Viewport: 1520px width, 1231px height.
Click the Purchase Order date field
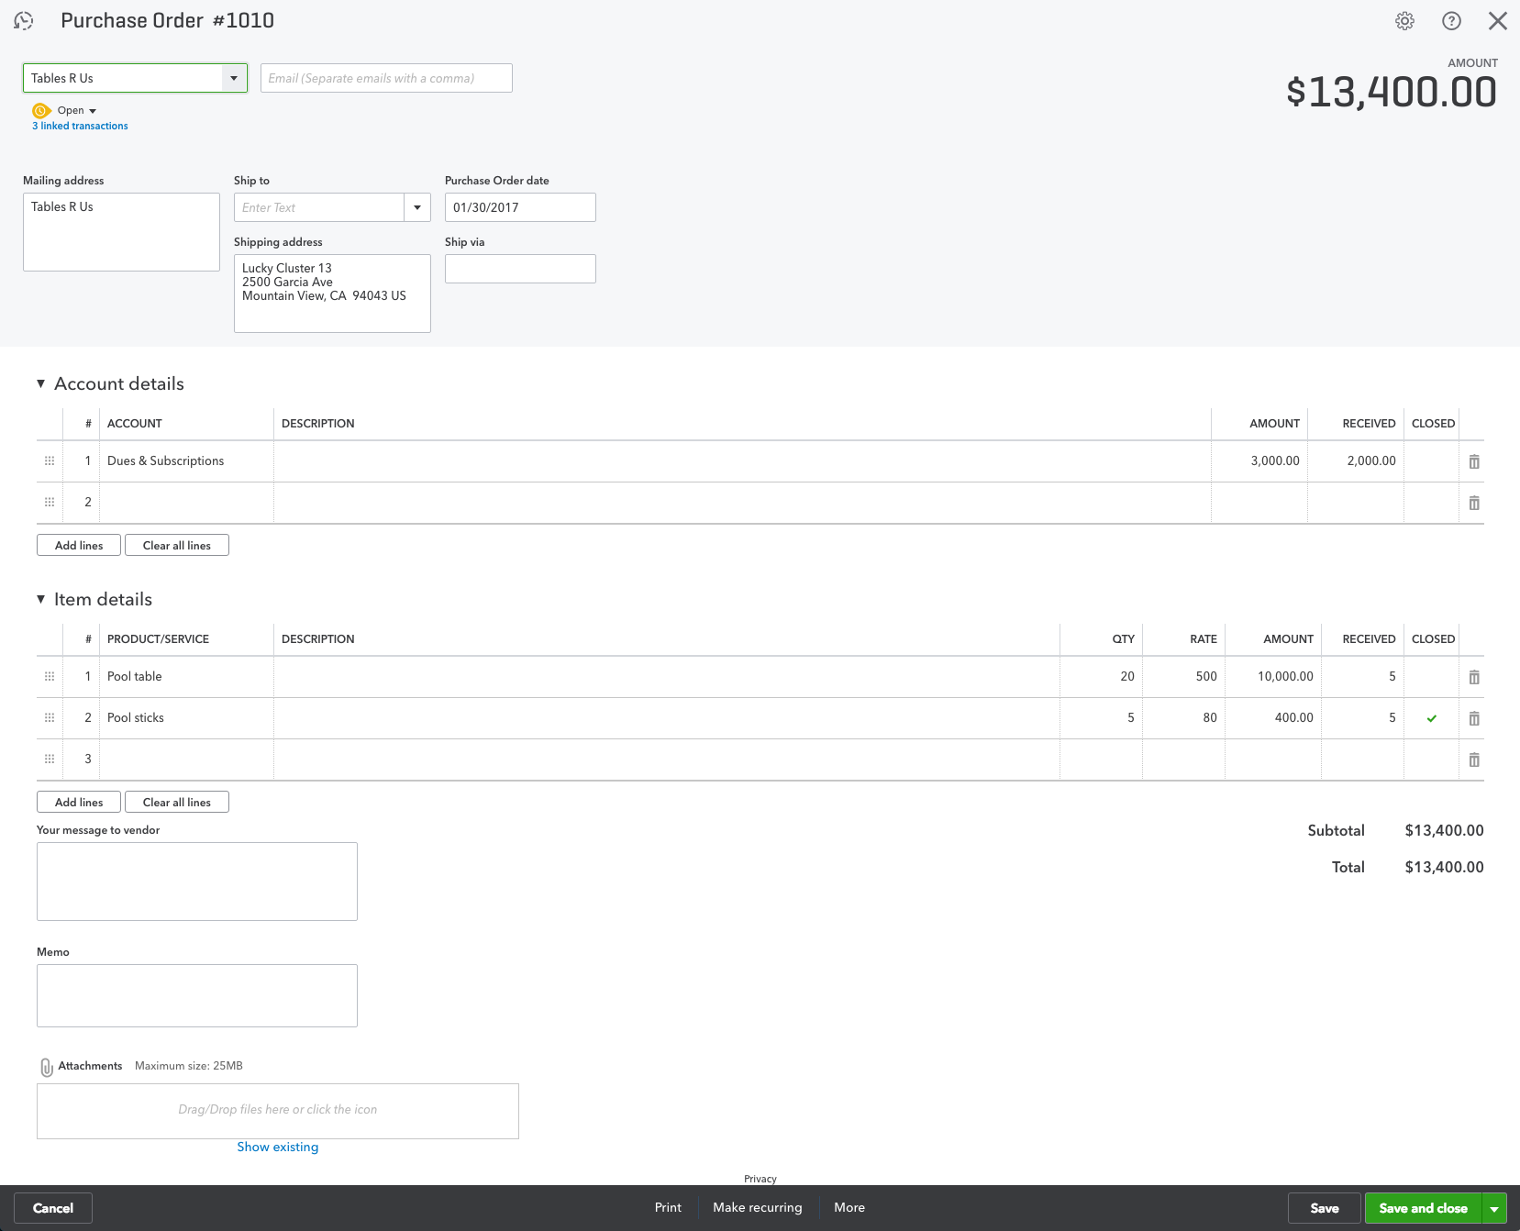pos(519,207)
